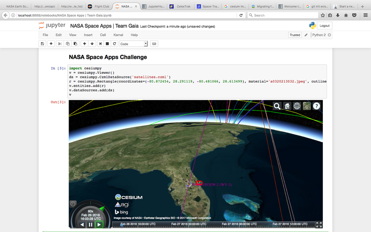The image size is (371, 232).
Task: Toggle the Trusted notebook indicator
Action: 294,35
